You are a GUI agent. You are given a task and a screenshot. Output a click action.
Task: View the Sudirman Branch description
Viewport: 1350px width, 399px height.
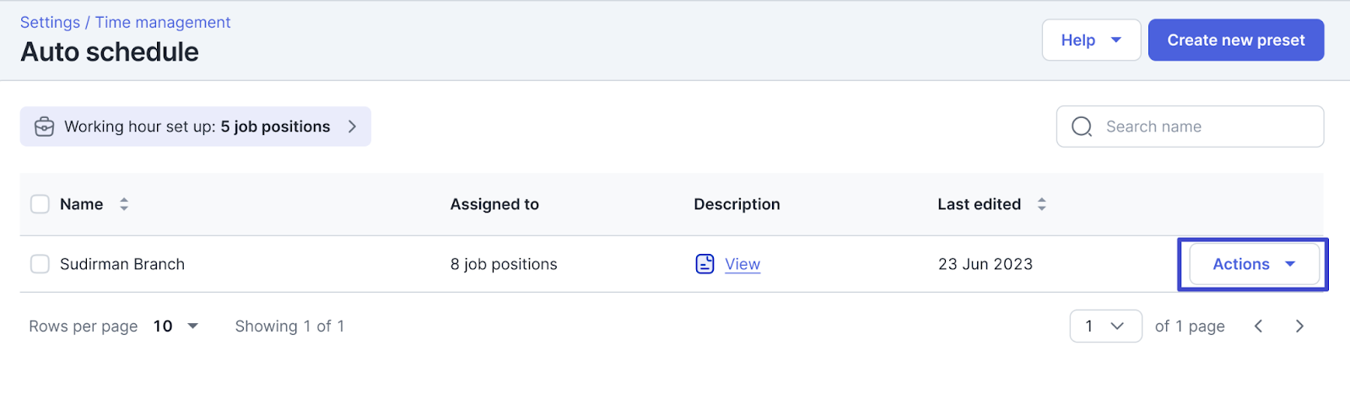point(742,264)
